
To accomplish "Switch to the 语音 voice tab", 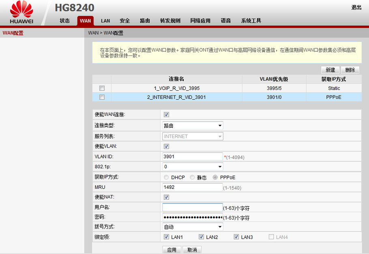I will [226, 21].
